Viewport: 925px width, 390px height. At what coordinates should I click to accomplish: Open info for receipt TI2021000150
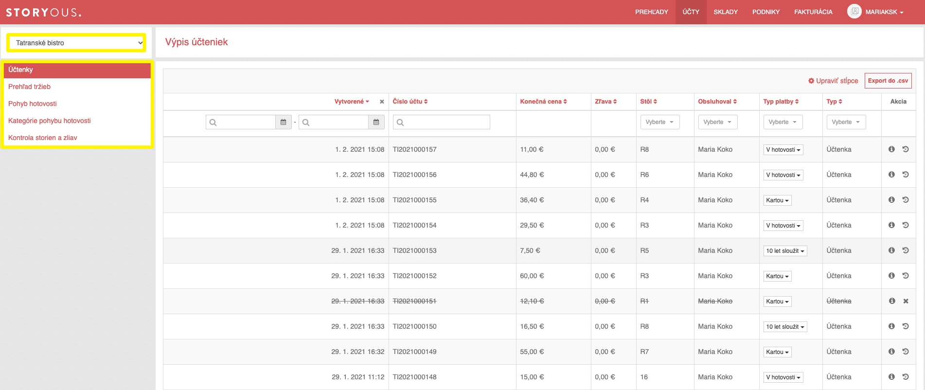pos(891,326)
